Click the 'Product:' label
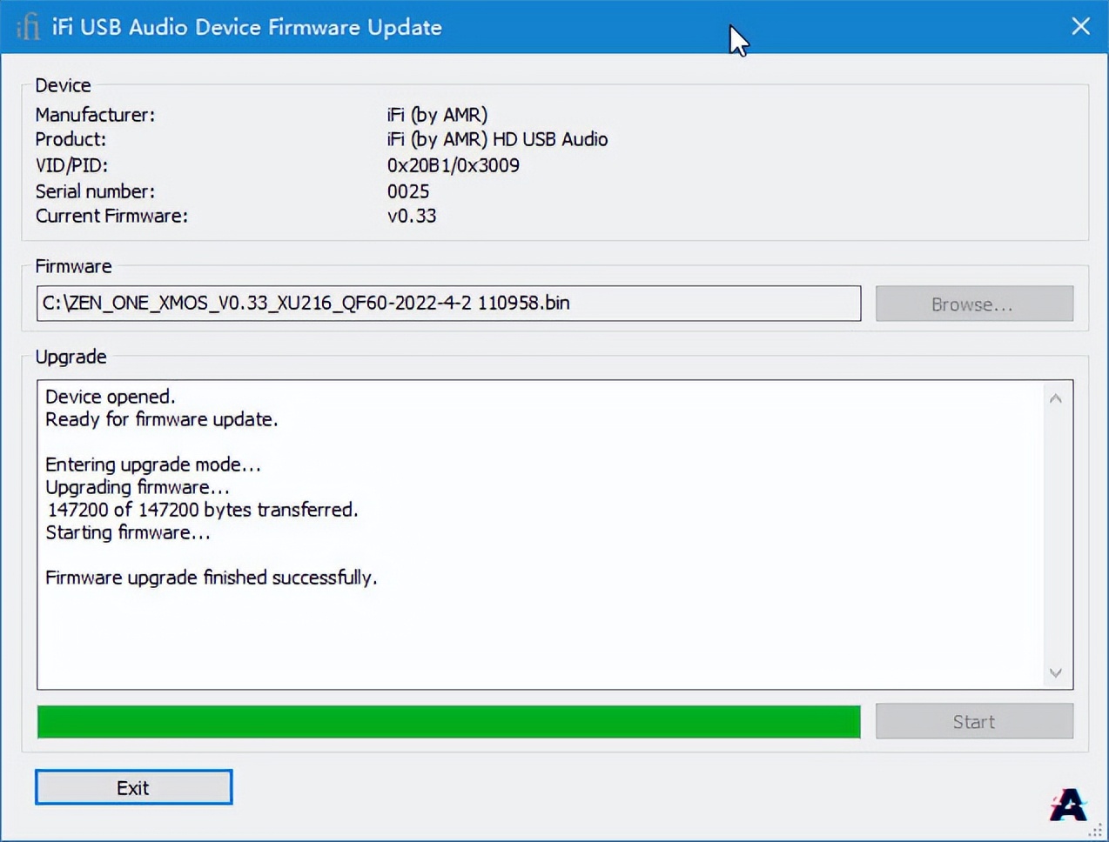Screen dimensions: 1109x842 point(71,139)
